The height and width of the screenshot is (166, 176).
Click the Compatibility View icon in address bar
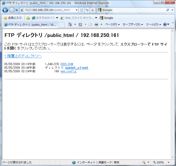(x=81, y=10)
